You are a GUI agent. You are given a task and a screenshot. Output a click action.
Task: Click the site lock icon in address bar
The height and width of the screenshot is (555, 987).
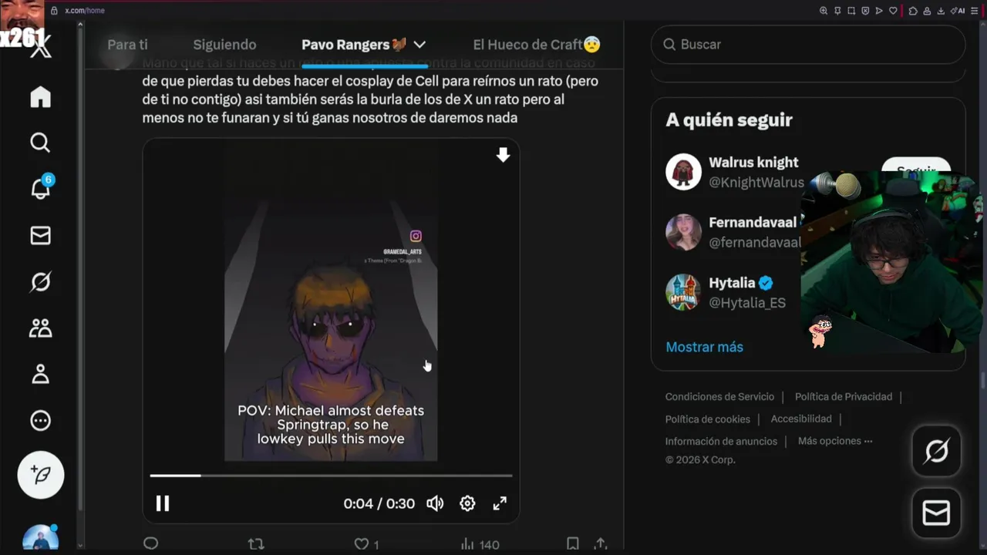coord(54,11)
